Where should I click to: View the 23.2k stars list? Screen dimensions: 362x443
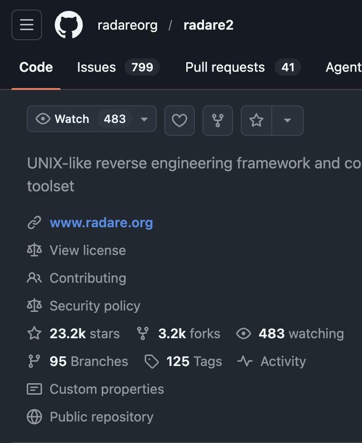coord(85,334)
